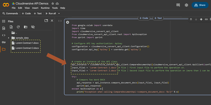Expand the sample_data folder arrow
The image size is (211, 105).
(x=9, y=38)
